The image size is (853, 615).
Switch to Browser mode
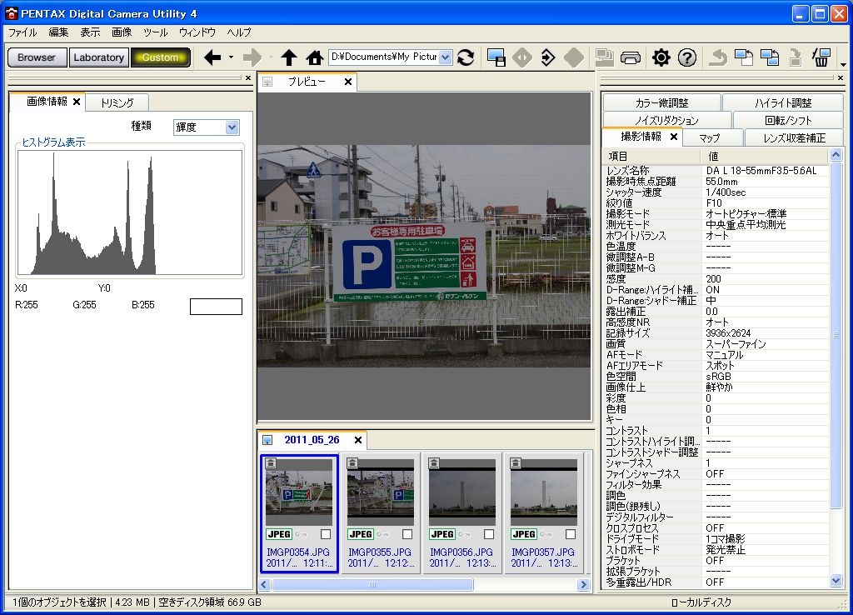point(37,57)
